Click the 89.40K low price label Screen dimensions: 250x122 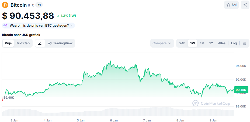point(9,98)
